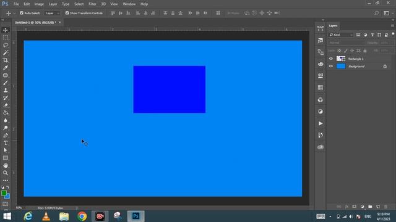This screenshot has height=222, width=396.
Task: Add a layer mask icon
Action: click(355, 207)
